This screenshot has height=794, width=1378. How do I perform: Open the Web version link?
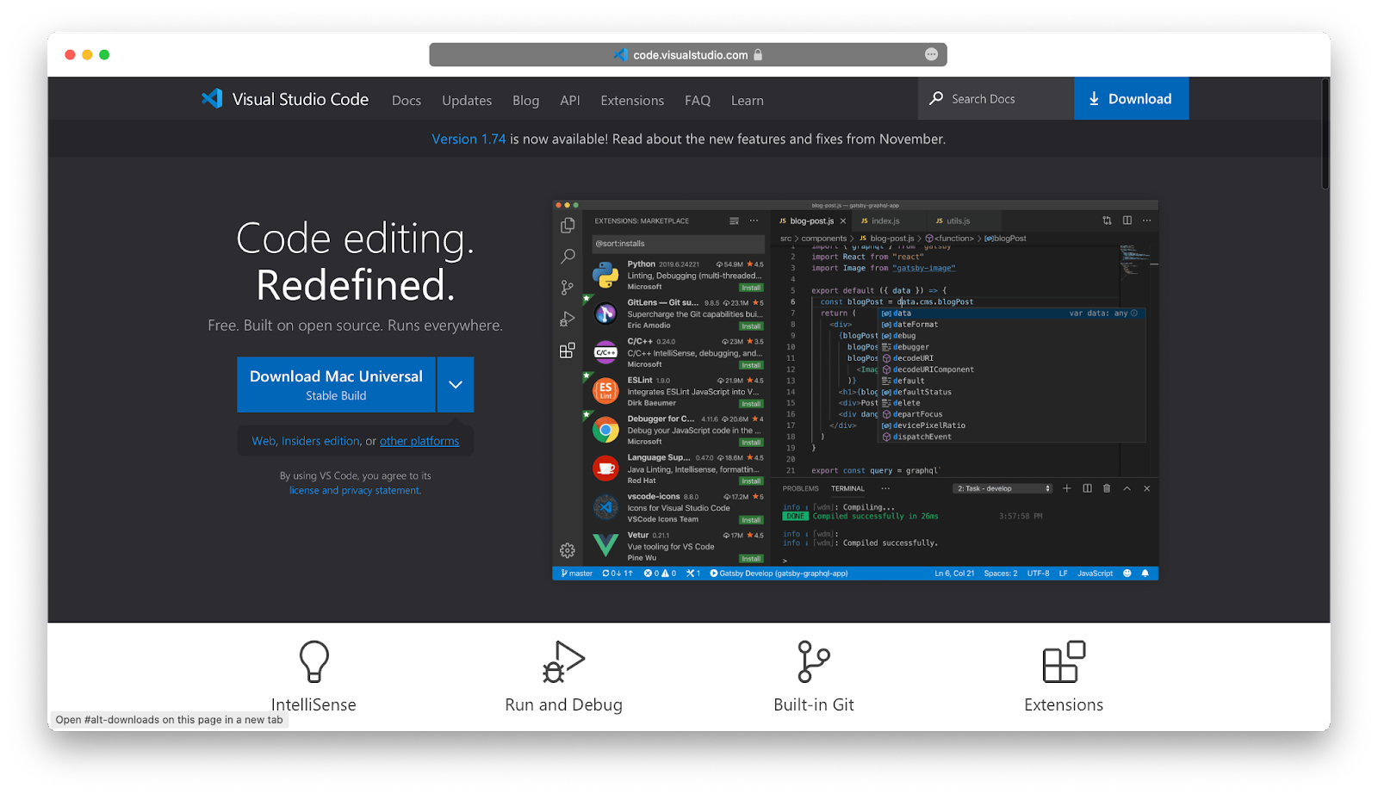point(264,441)
